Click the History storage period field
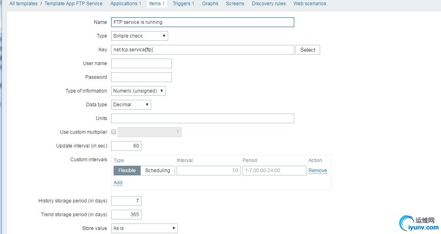Viewport: 441px width, 234px height. click(126, 201)
